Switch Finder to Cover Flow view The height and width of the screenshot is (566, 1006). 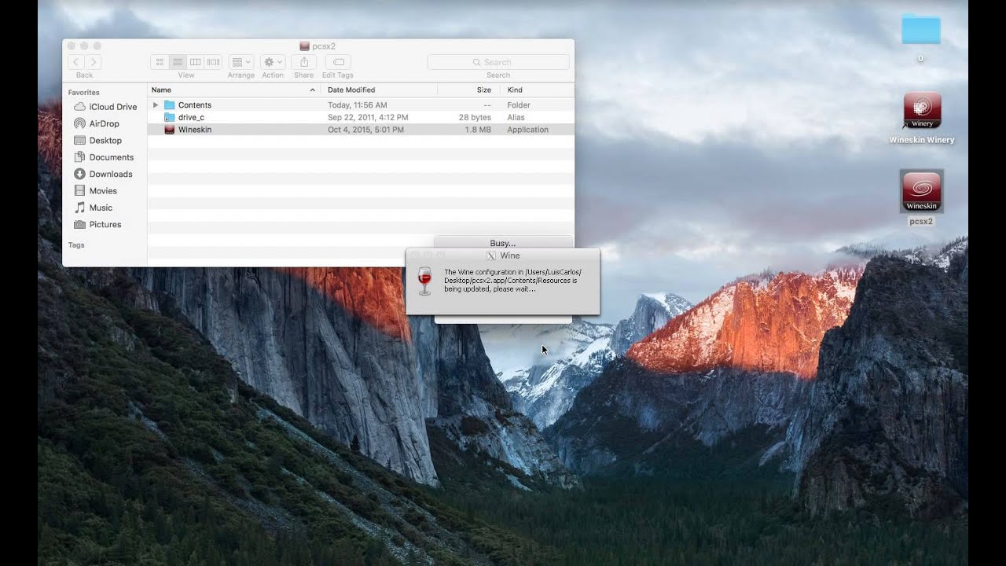[213, 62]
